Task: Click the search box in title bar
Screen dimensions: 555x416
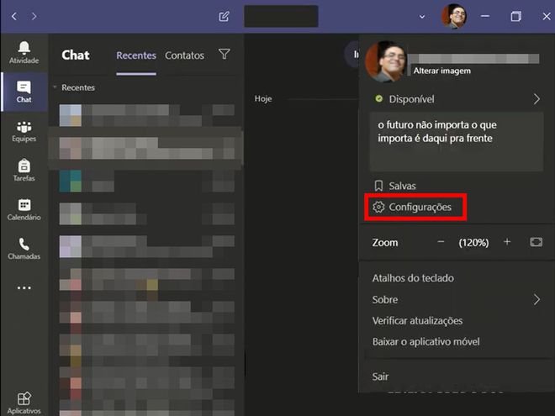Action: point(281,16)
